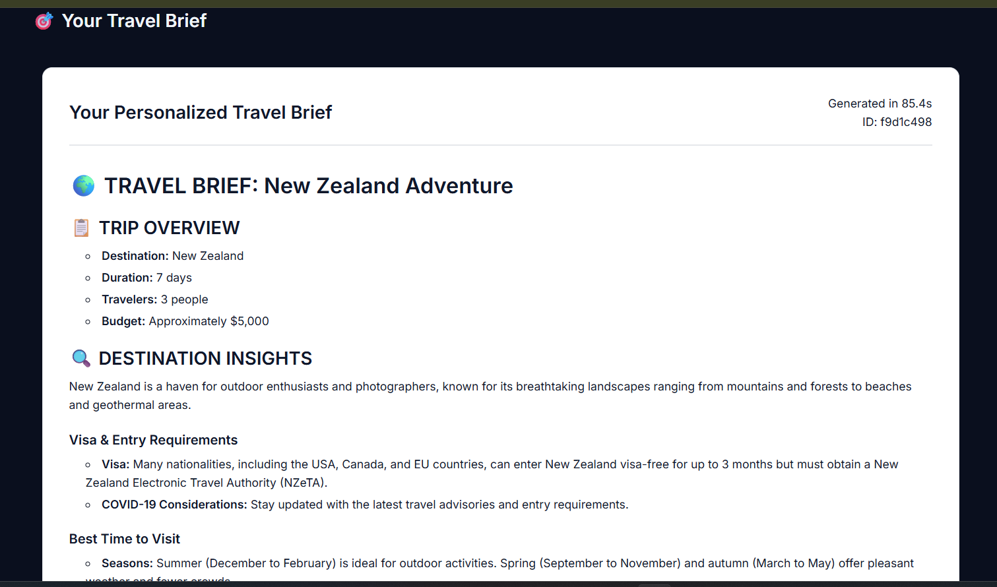Click the Destination: New Zealand bullet
997x587 pixels.
click(172, 256)
